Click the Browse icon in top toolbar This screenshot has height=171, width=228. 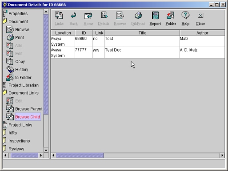click(120, 16)
